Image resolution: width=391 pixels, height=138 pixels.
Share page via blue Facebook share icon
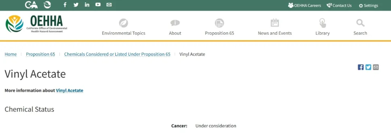point(361,67)
